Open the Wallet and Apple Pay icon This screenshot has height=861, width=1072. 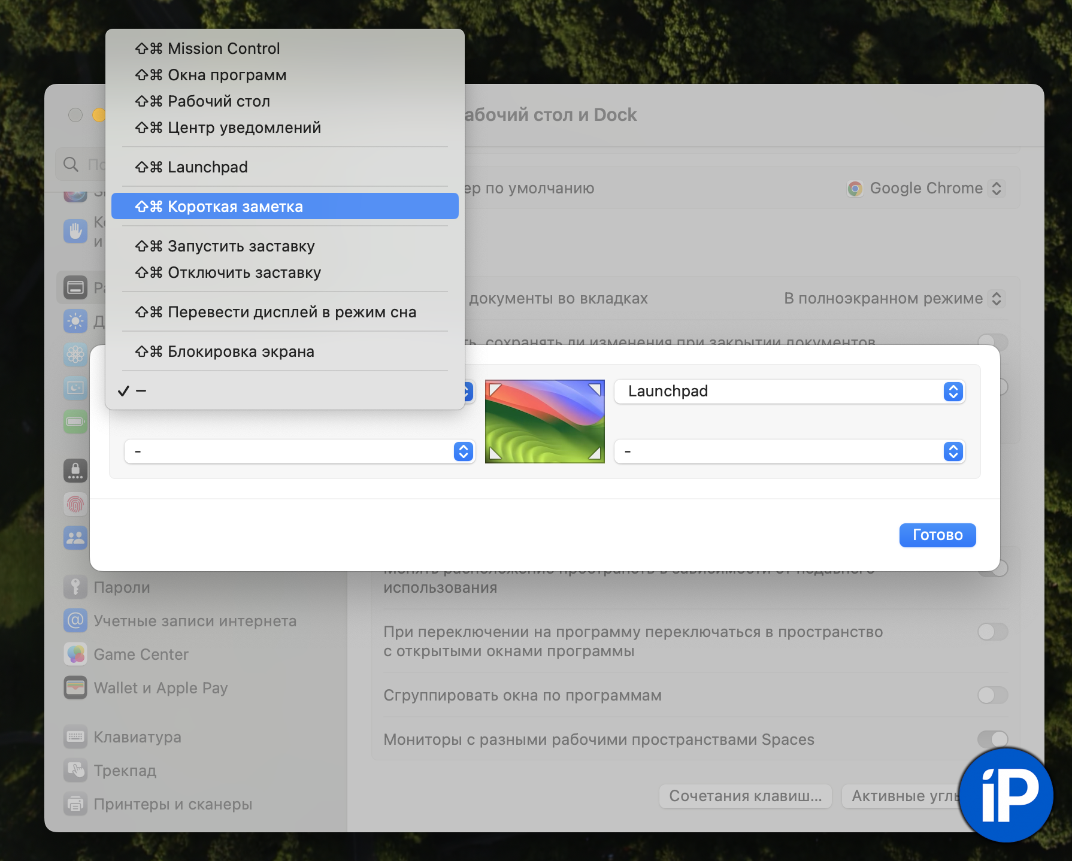pyautogui.click(x=75, y=687)
